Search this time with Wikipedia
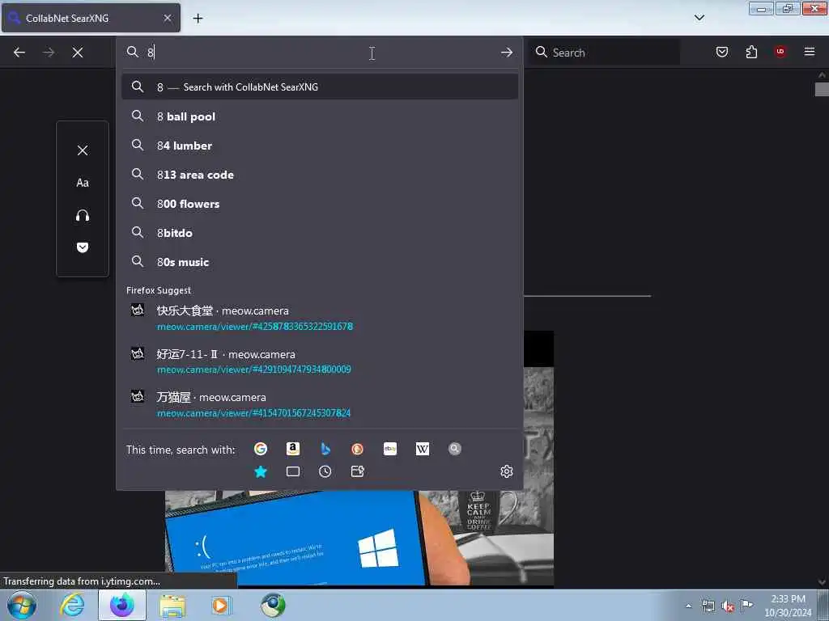The image size is (829, 621). pos(422,449)
